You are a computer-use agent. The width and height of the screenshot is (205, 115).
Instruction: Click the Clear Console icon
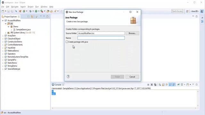pos(160,85)
